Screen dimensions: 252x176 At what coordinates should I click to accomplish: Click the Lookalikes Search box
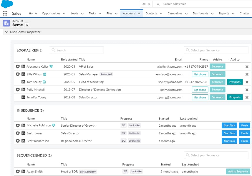tap(77, 50)
